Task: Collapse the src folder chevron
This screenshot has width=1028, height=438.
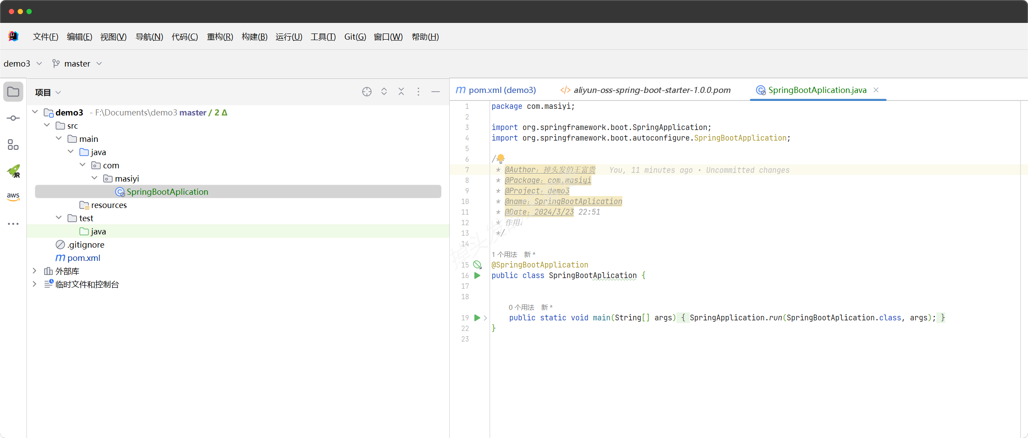Action: (x=47, y=125)
